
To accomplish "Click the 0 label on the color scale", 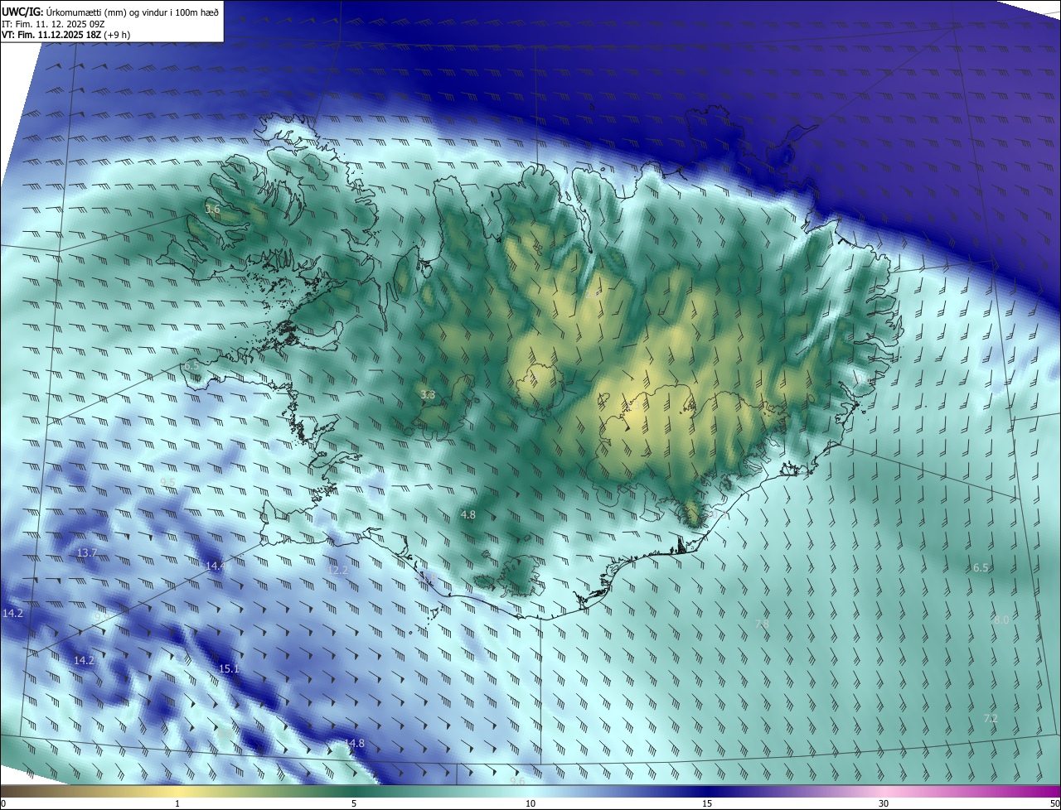I will pyautogui.click(x=3, y=803).
